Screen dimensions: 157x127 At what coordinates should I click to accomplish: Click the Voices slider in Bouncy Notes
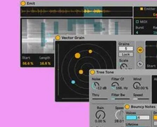(x=138, y=118)
